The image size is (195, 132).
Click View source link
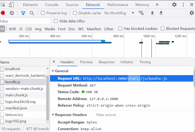106,115
